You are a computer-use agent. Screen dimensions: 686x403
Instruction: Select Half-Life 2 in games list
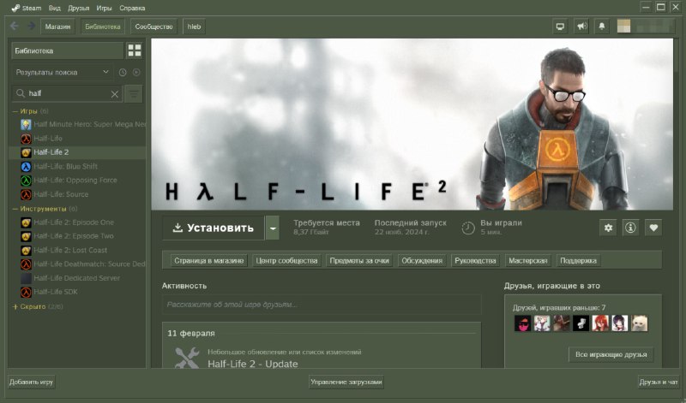coord(77,152)
